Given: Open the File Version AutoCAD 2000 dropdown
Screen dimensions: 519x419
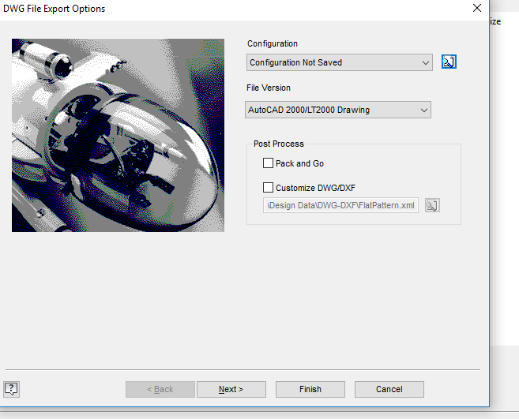Looking at the screenshot, I should point(338,110).
